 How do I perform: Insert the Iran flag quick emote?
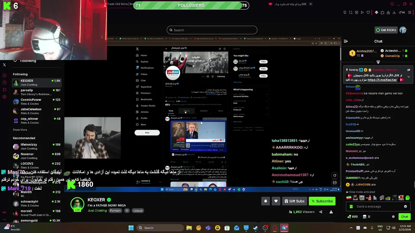pyautogui.click(x=349, y=198)
